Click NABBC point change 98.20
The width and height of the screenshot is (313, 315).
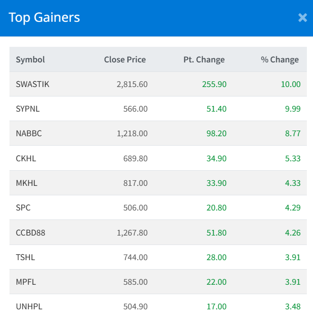click(217, 133)
